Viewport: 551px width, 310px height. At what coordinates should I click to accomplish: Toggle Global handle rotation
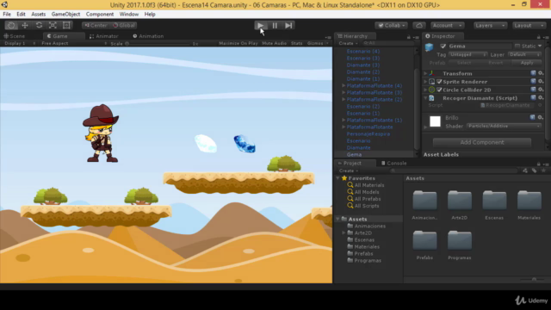click(x=123, y=25)
